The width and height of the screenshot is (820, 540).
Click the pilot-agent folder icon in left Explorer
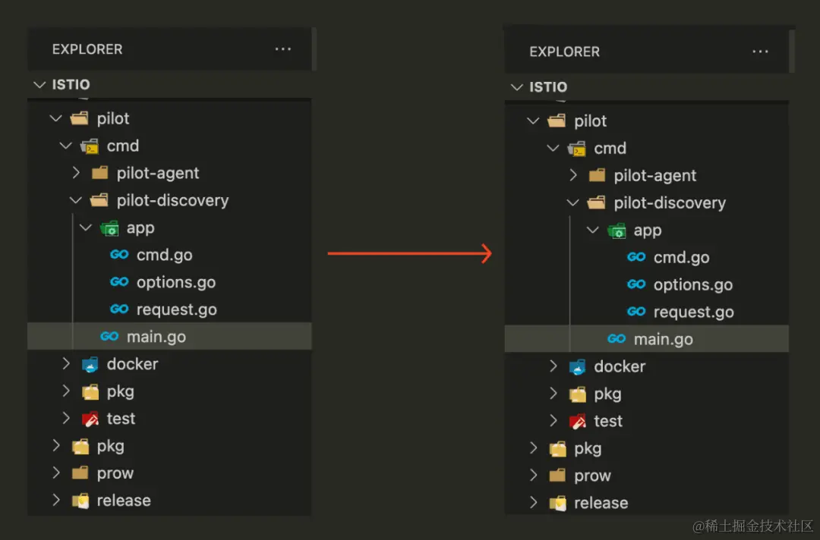pos(99,173)
